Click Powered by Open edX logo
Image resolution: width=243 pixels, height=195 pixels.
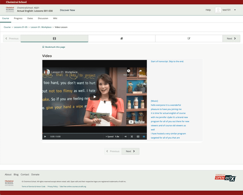(x=225, y=178)
